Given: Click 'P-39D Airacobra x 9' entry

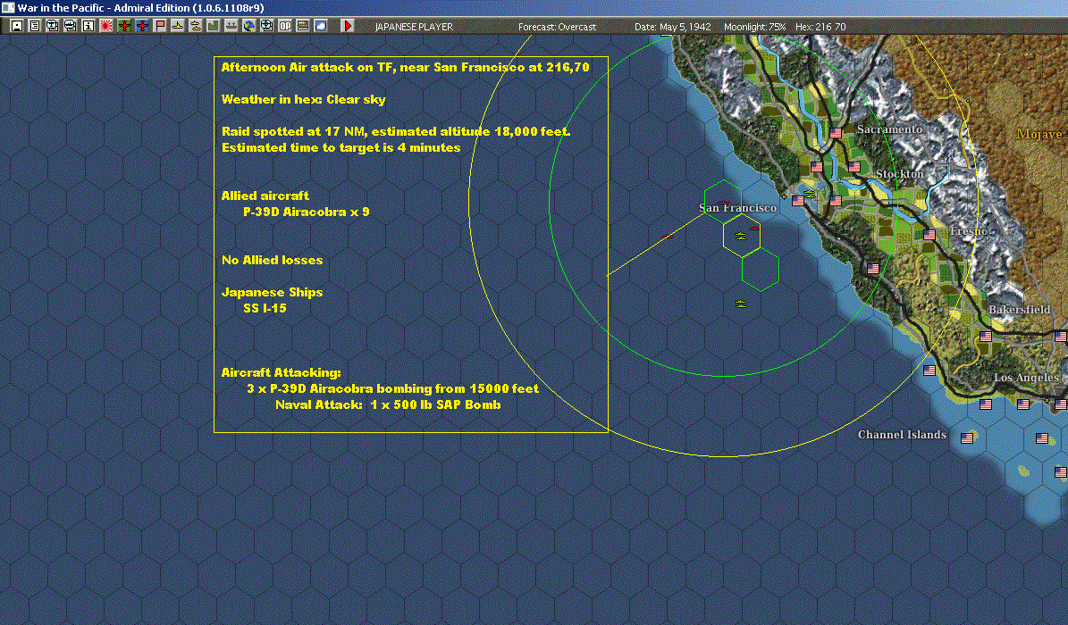Looking at the screenshot, I should 307,212.
